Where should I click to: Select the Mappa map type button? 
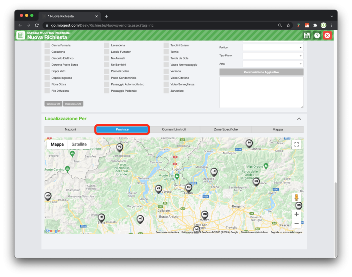(57, 144)
